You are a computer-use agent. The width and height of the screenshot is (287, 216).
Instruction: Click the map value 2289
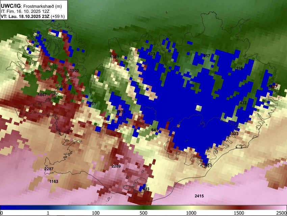pyautogui.click(x=116, y=166)
